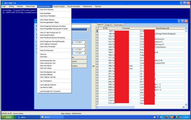Select the row header box for ID-SO 1717
The height and width of the screenshot is (120, 191).
click(97, 58)
